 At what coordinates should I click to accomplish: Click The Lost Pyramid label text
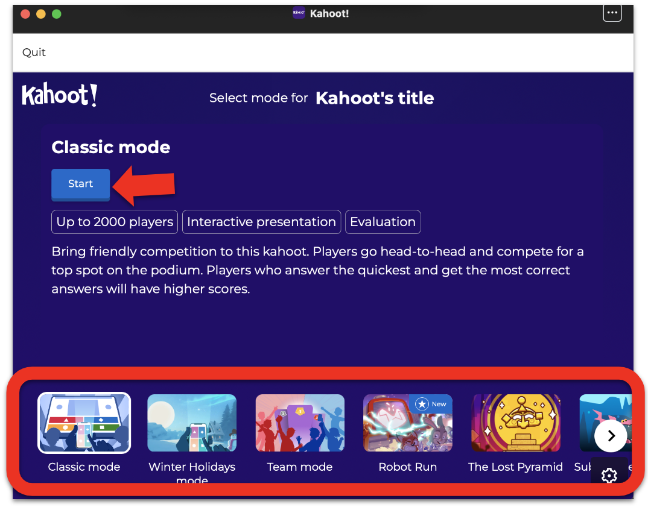click(x=515, y=467)
